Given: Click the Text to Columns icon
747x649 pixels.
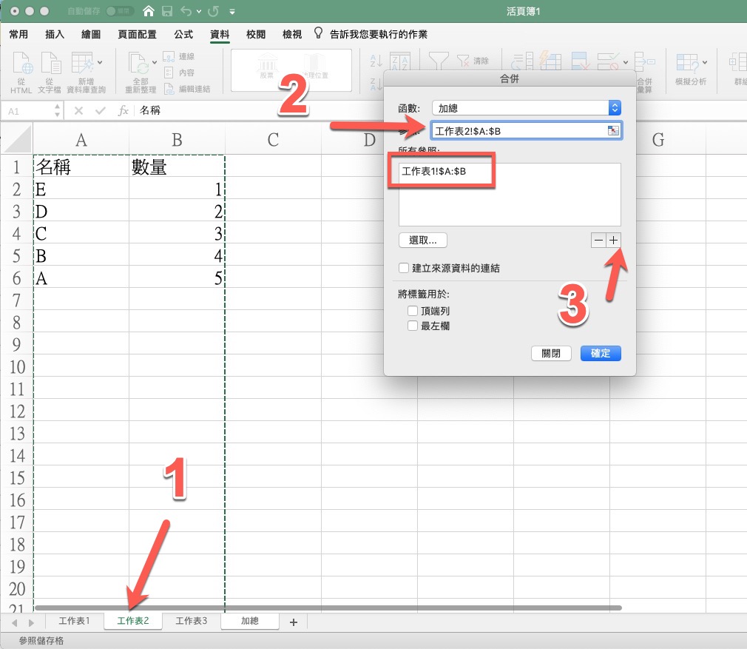Looking at the screenshot, I should tap(522, 61).
